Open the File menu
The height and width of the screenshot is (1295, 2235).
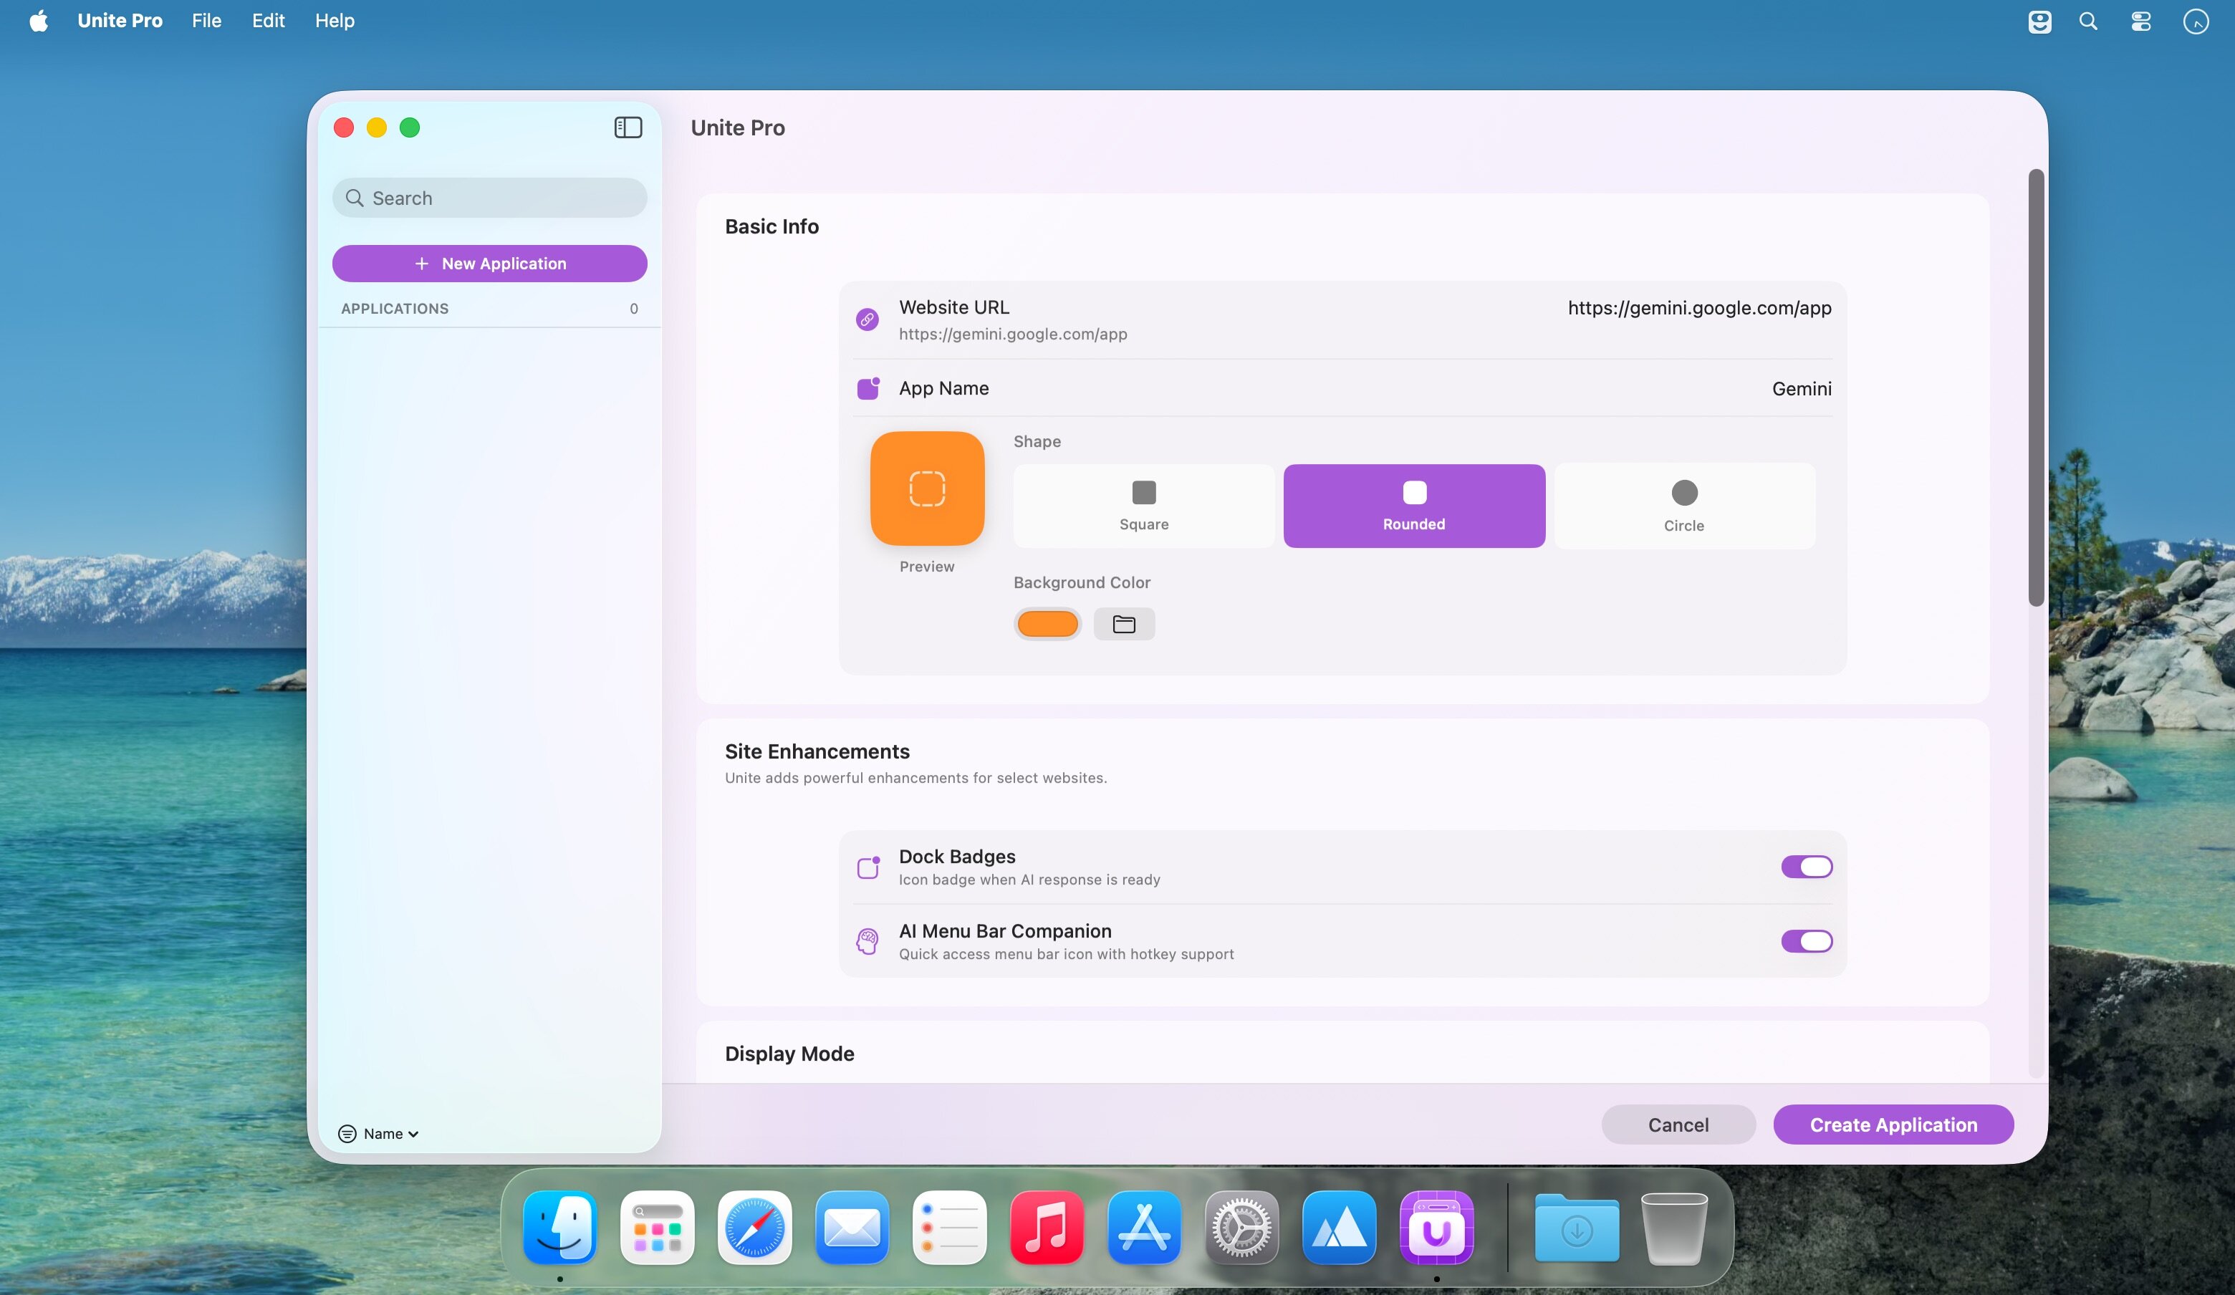206,20
